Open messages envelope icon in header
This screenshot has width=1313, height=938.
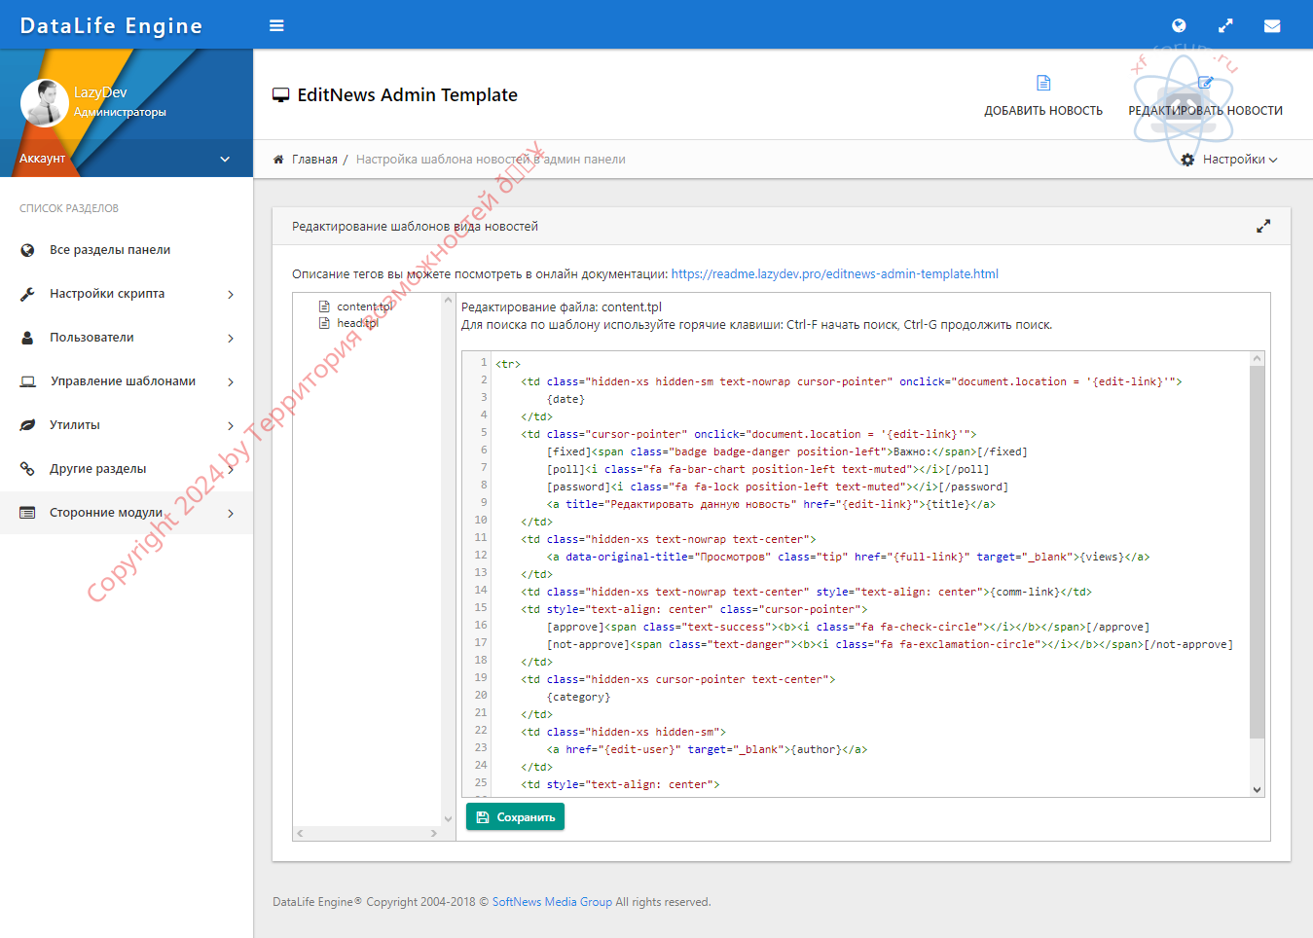[x=1272, y=26]
